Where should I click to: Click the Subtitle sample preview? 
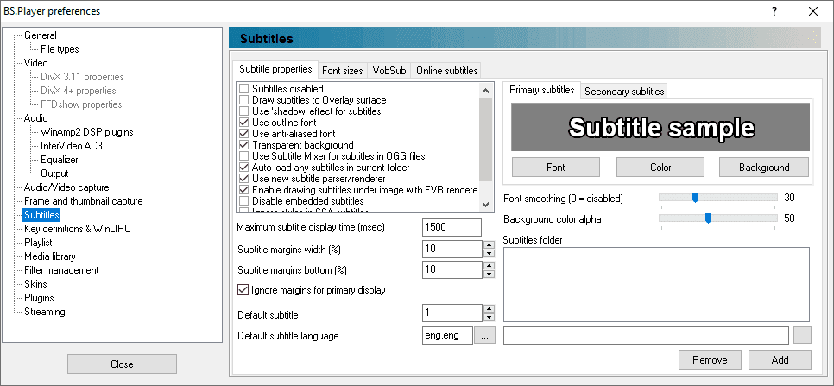point(660,128)
